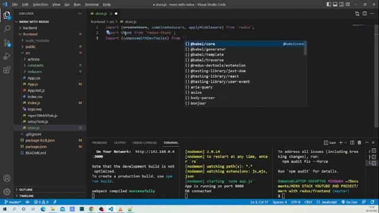Open Google Chrome from the taskbar
379x213 pixels.
(91, 209)
